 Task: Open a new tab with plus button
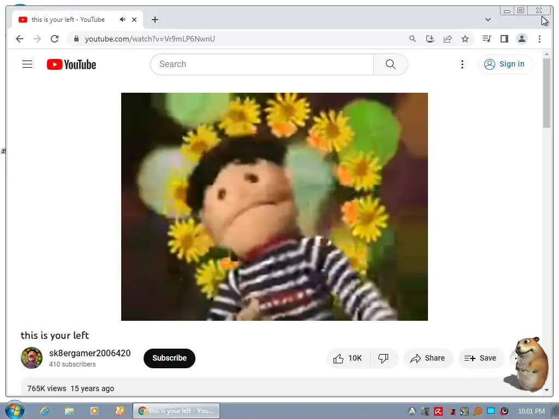click(x=154, y=20)
